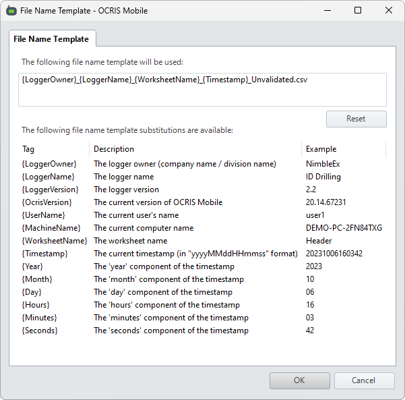Screen dimensions: 405x400
Task: Select the {UserName} tag
Action: [43, 215]
